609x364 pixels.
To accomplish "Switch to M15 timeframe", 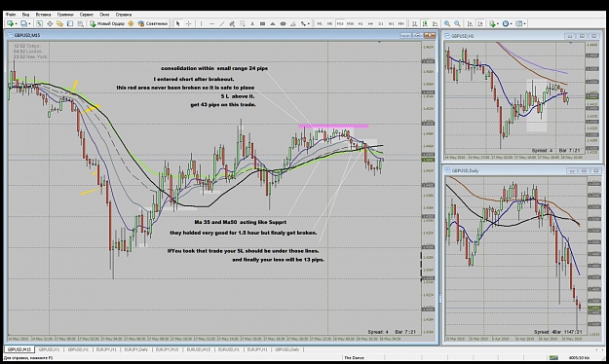I will pyautogui.click(x=340, y=23).
